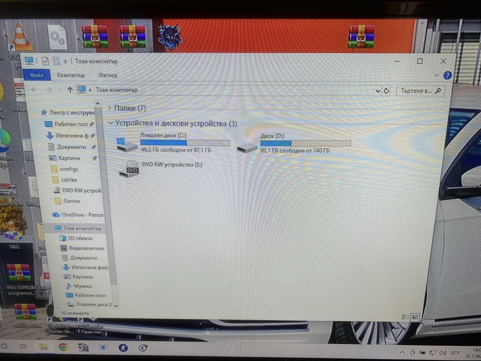Select pinned Документи in quick access
Screen dimensions: 481x361
click(x=72, y=147)
